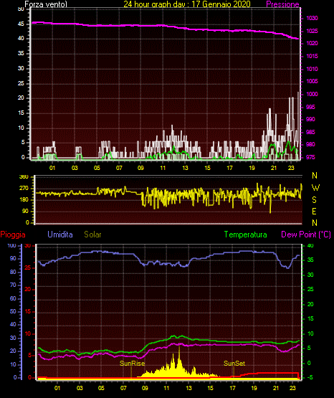
Task: Select the blue 'Umidita' legend label
Action: point(60,234)
